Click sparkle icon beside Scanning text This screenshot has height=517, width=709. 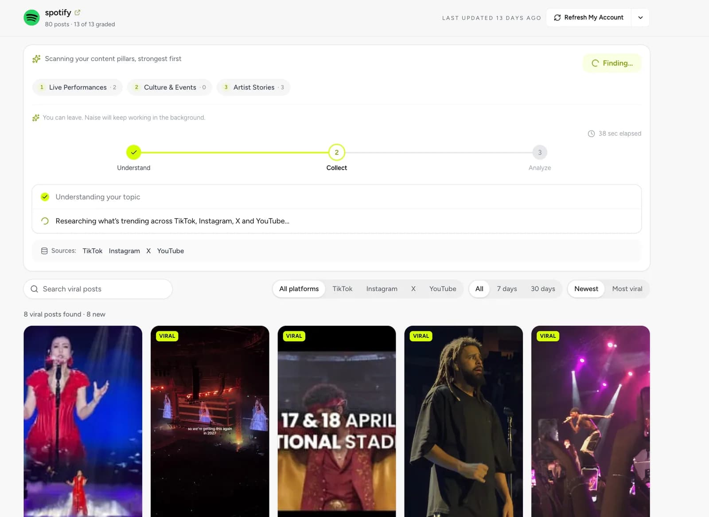(x=36, y=59)
